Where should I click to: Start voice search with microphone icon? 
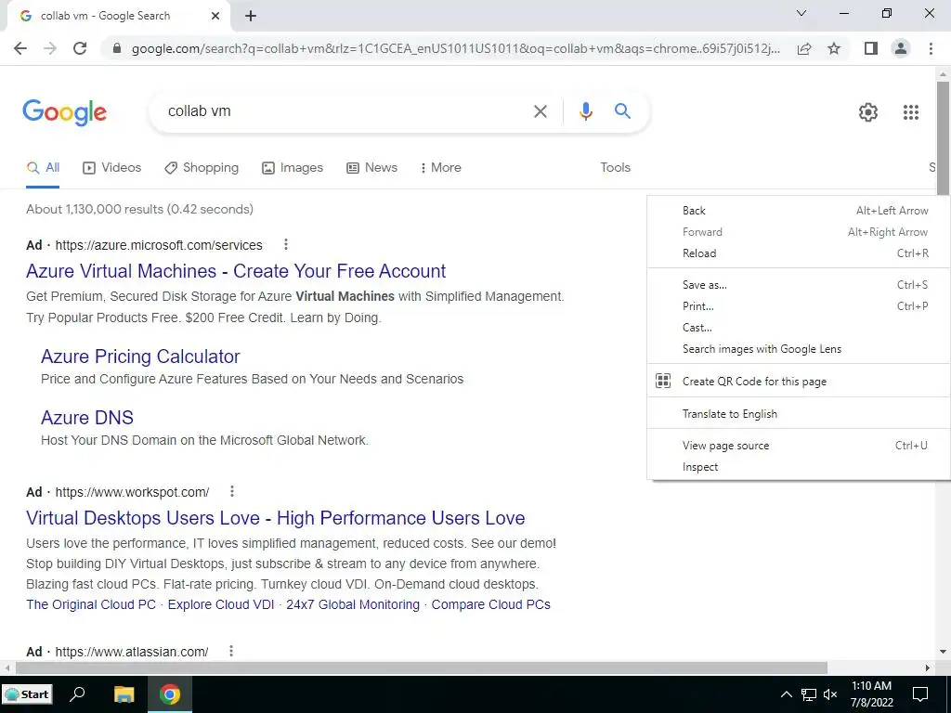585,111
